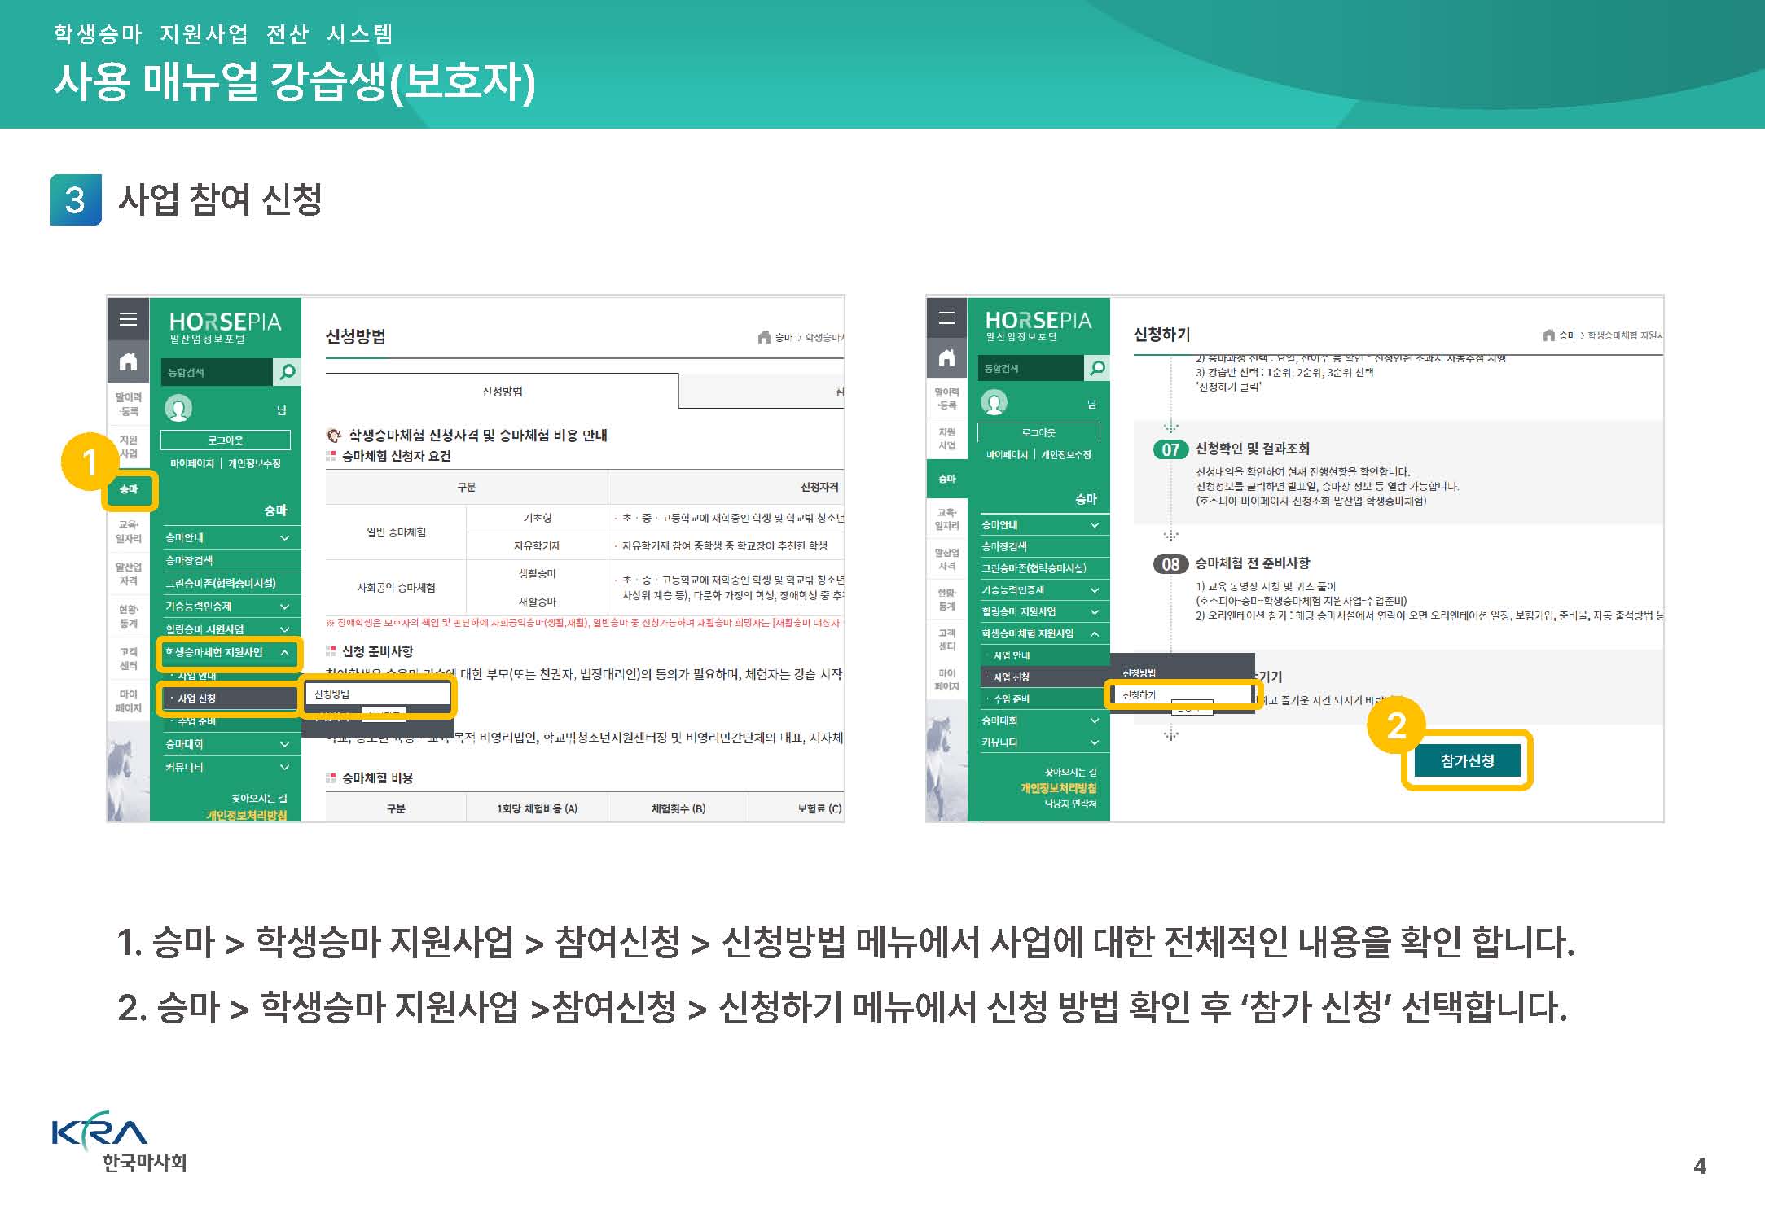
Task: Click search magnifier icon in right screenshot
Action: point(1097,368)
